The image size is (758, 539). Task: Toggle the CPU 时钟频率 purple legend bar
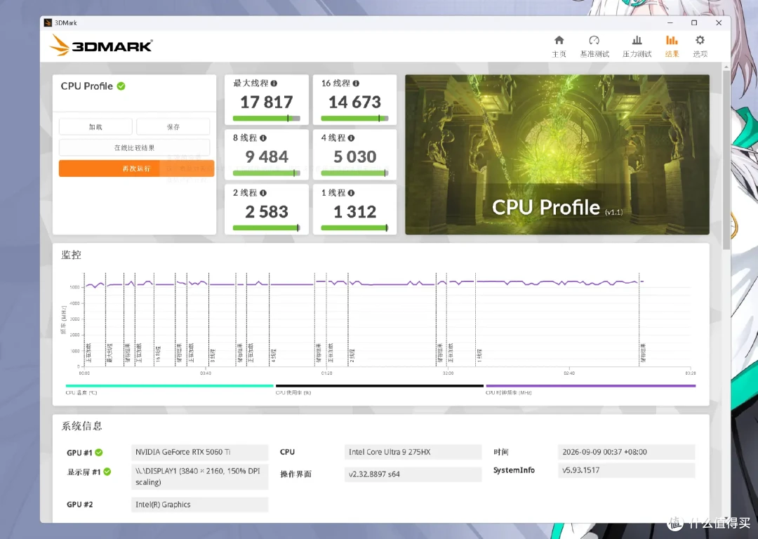[591, 386]
